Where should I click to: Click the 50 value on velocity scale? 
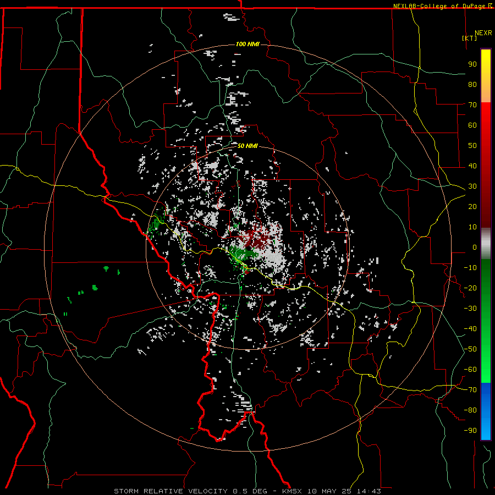[472, 146]
